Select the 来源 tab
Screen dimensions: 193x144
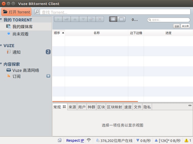pos(72,107)
